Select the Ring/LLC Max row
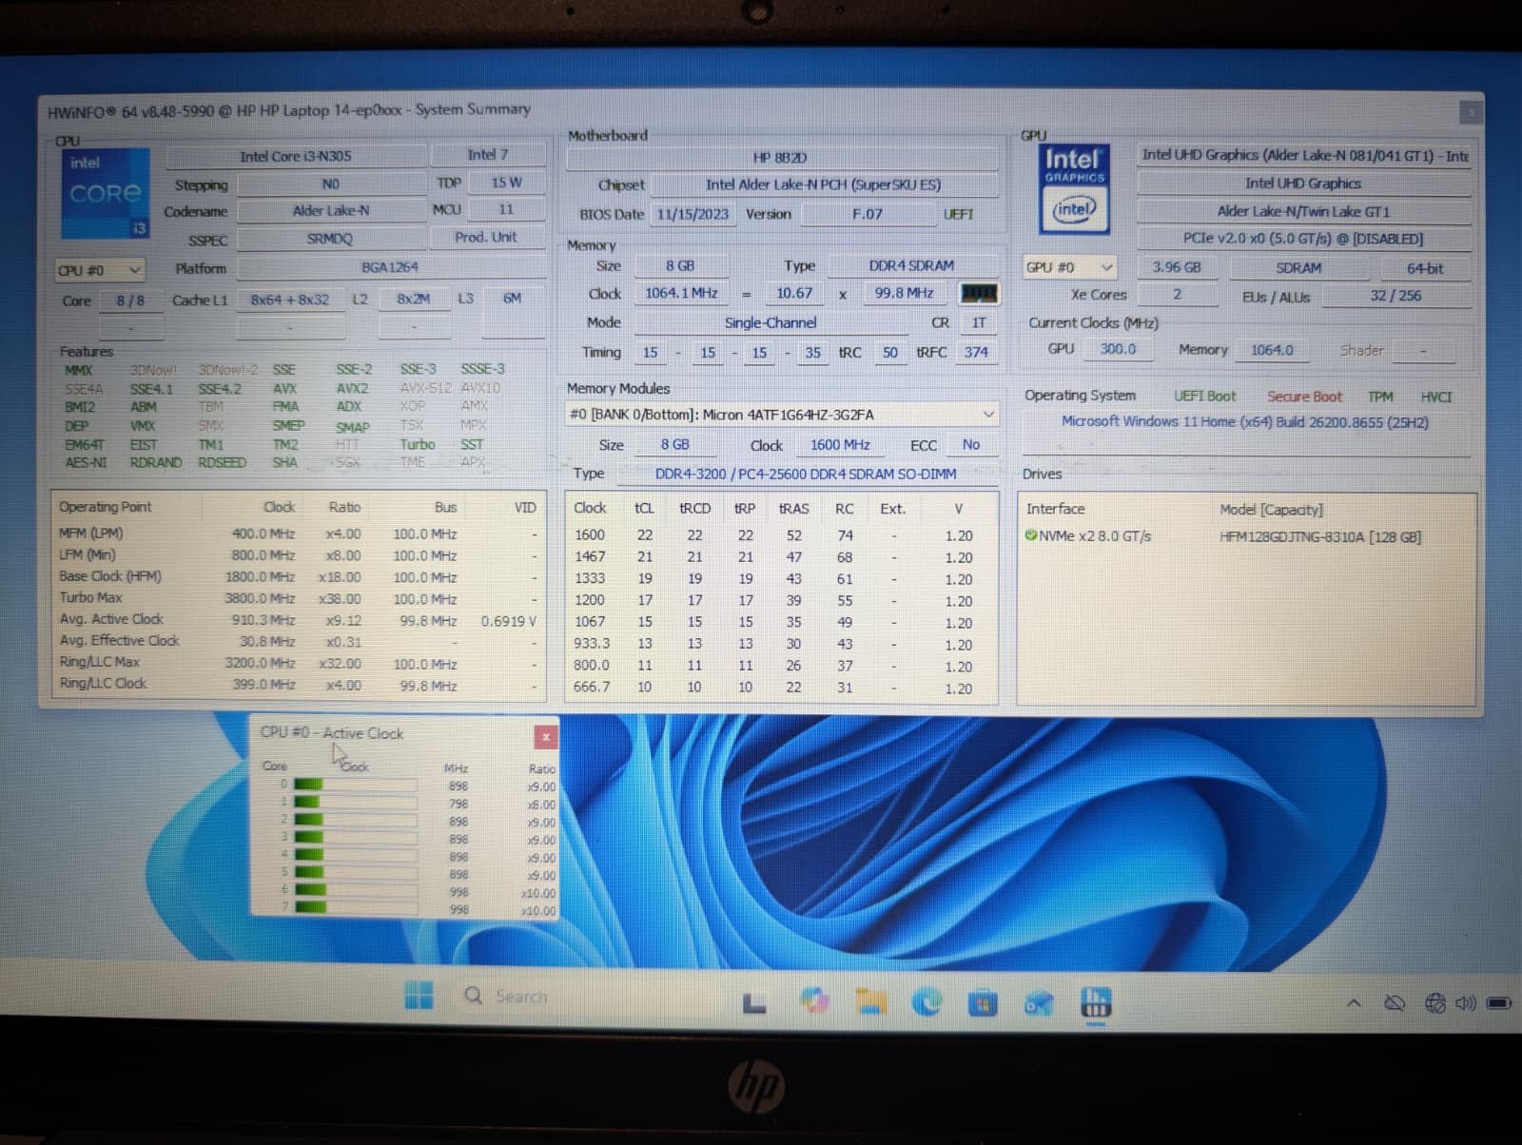Image resolution: width=1522 pixels, height=1145 pixels. pyautogui.click(x=298, y=663)
